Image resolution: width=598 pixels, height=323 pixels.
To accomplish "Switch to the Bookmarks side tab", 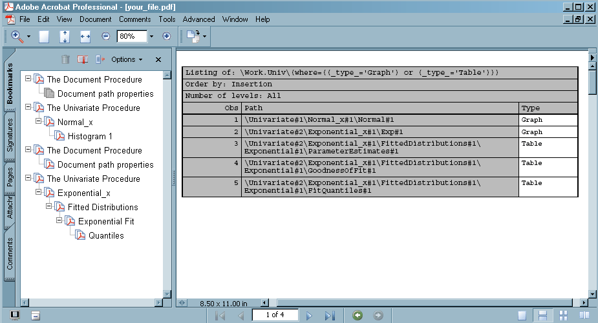I will (10, 82).
